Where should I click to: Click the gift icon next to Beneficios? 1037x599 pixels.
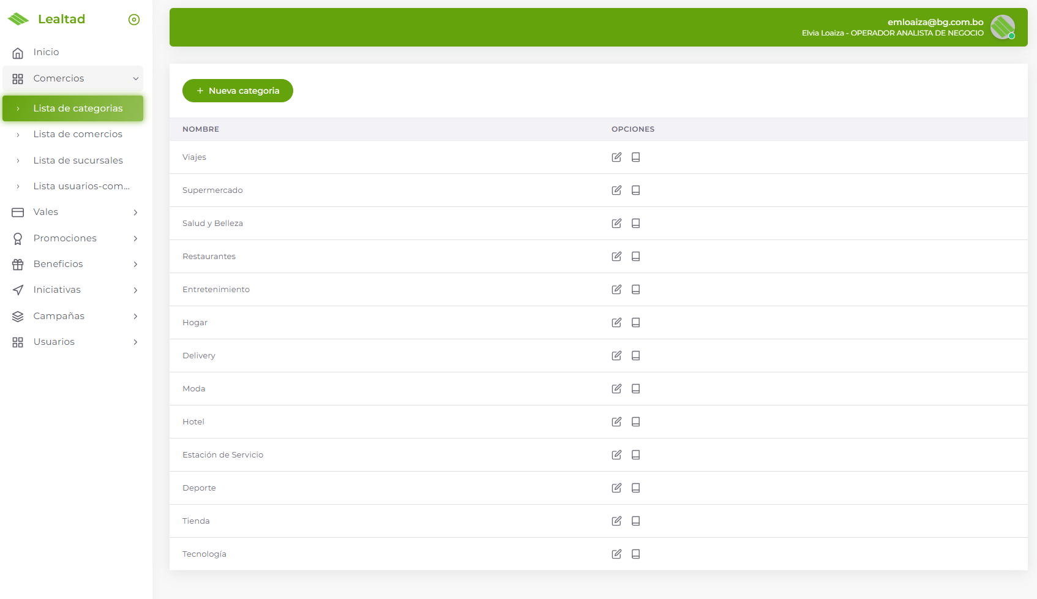click(x=18, y=264)
